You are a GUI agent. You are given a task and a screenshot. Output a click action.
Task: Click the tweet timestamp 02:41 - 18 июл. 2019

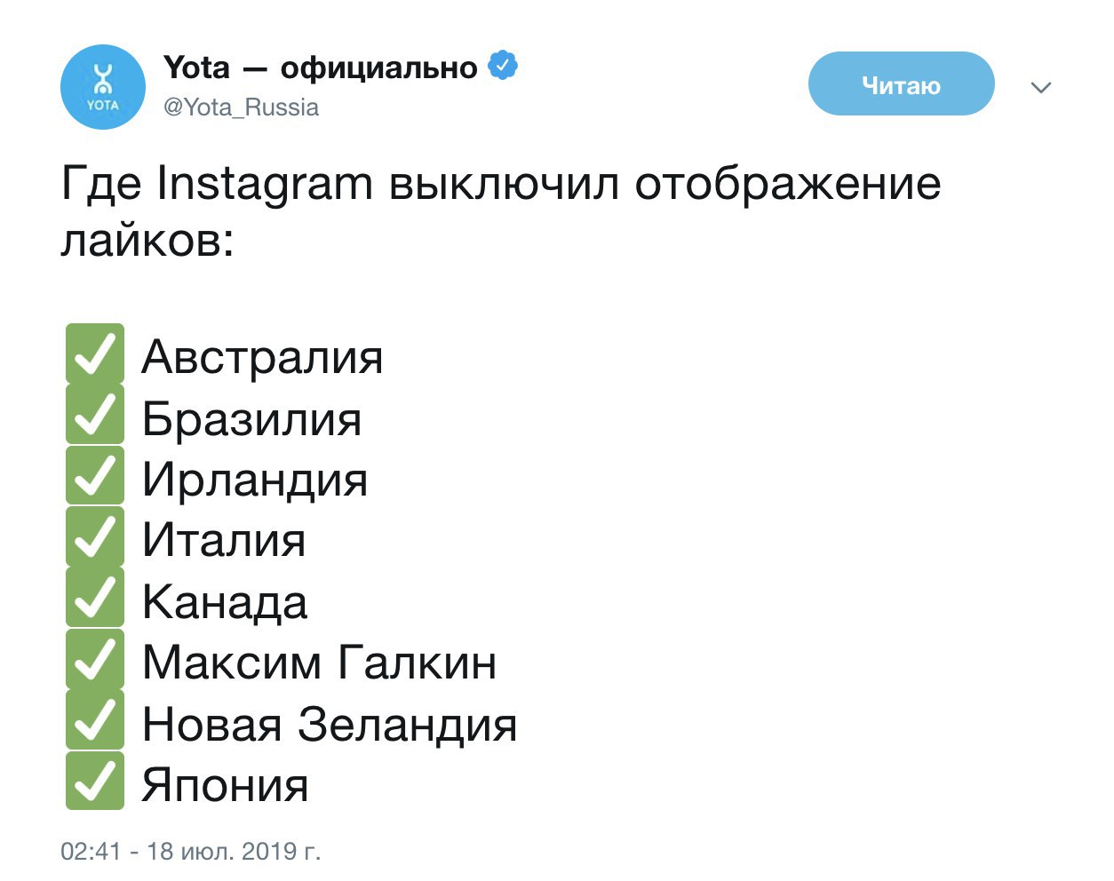pos(190,851)
